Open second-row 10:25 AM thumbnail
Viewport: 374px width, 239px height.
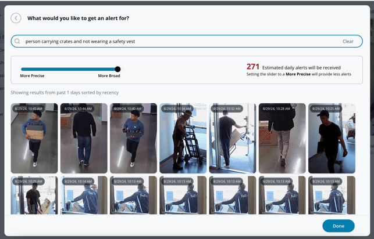pos(34,195)
